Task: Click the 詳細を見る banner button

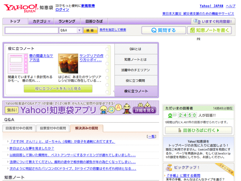Action: click(145, 110)
